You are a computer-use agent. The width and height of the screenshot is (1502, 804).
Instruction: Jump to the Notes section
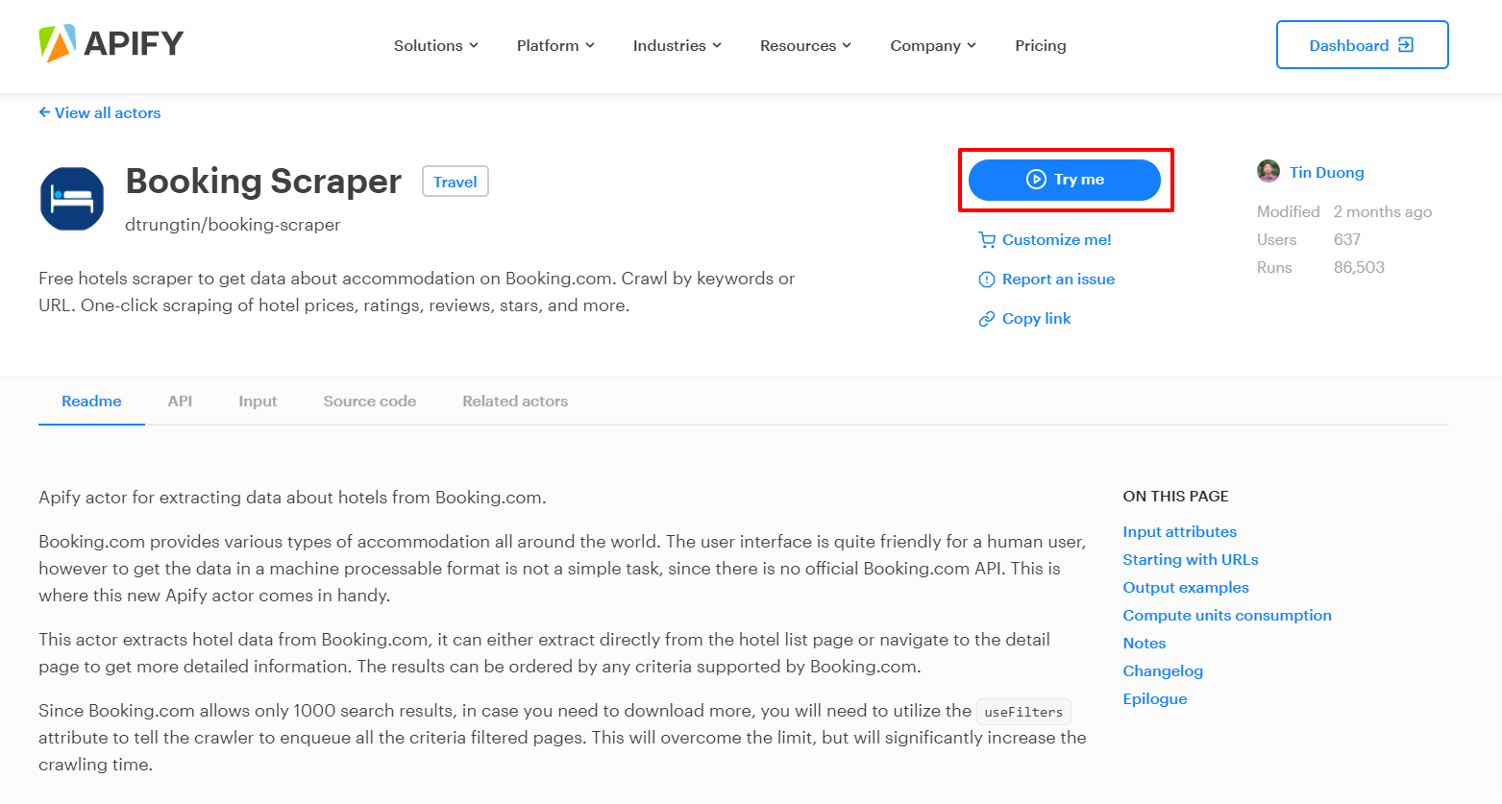point(1145,644)
